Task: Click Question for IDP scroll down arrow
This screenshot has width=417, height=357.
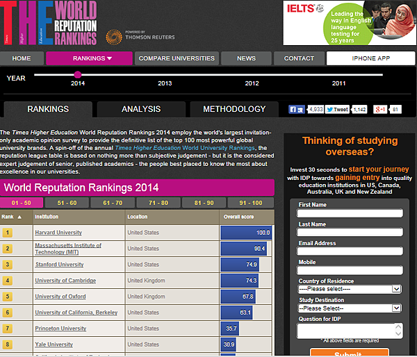Action: 398,333
